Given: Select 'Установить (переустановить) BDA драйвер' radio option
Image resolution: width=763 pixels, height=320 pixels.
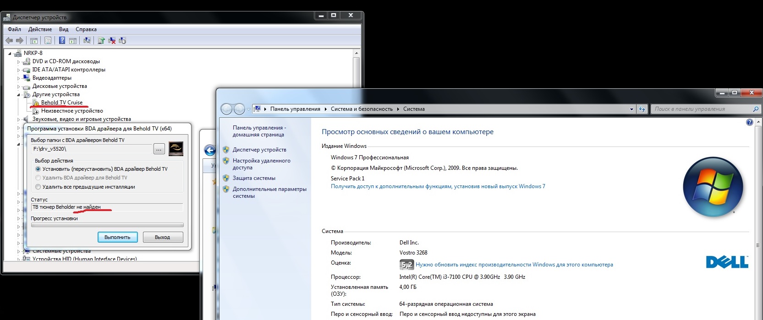Looking at the screenshot, I should (38, 169).
